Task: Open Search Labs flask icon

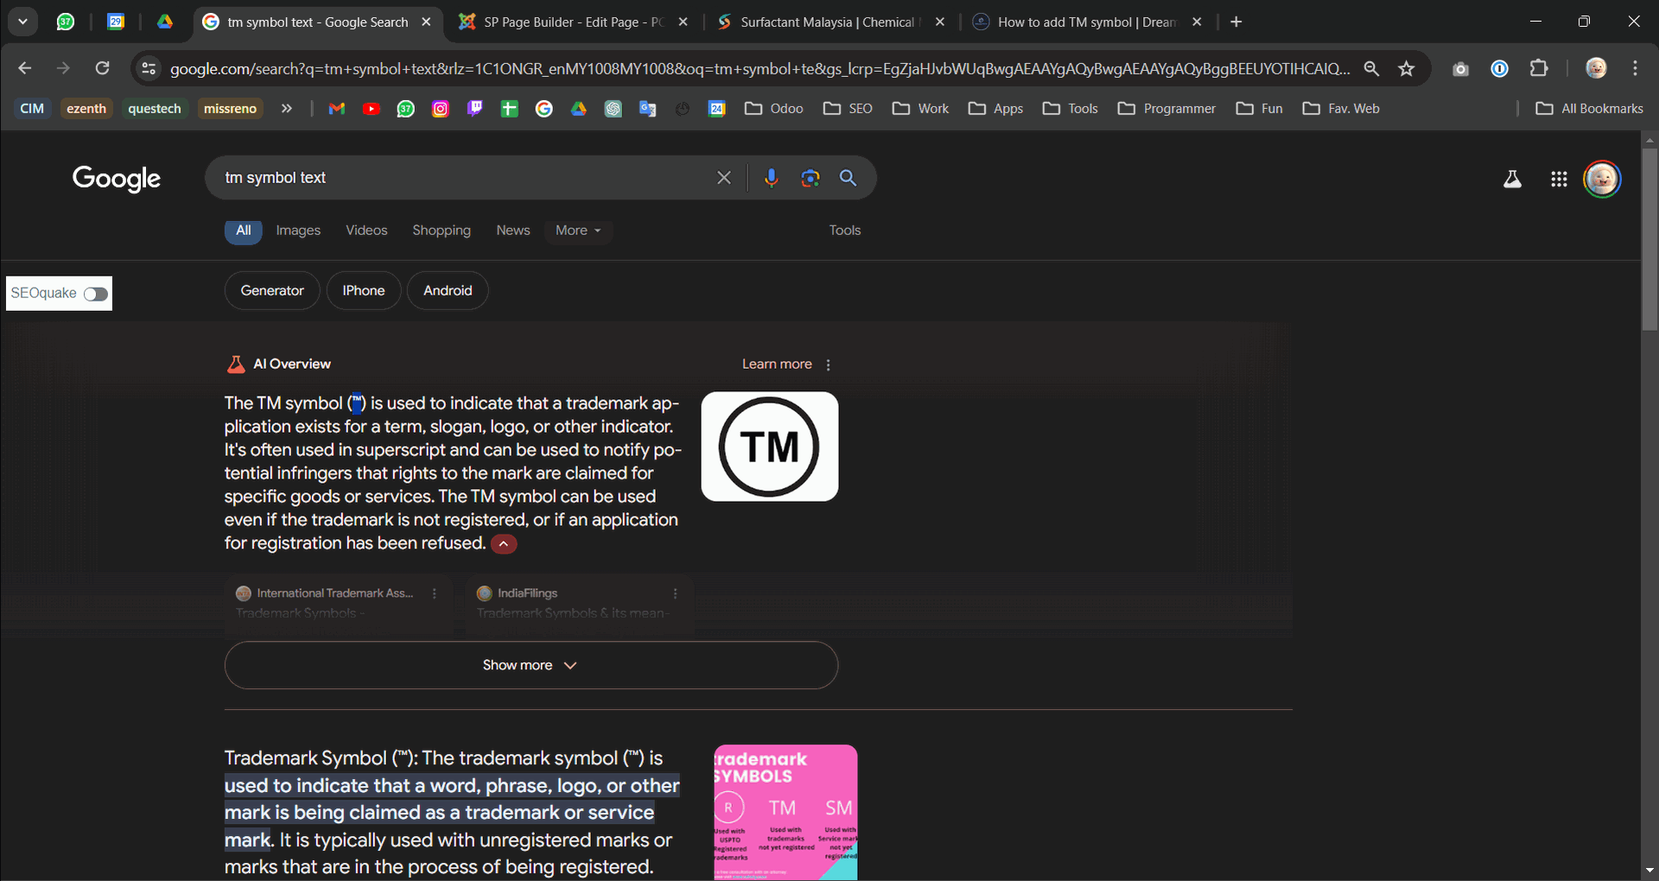Action: [x=1512, y=179]
